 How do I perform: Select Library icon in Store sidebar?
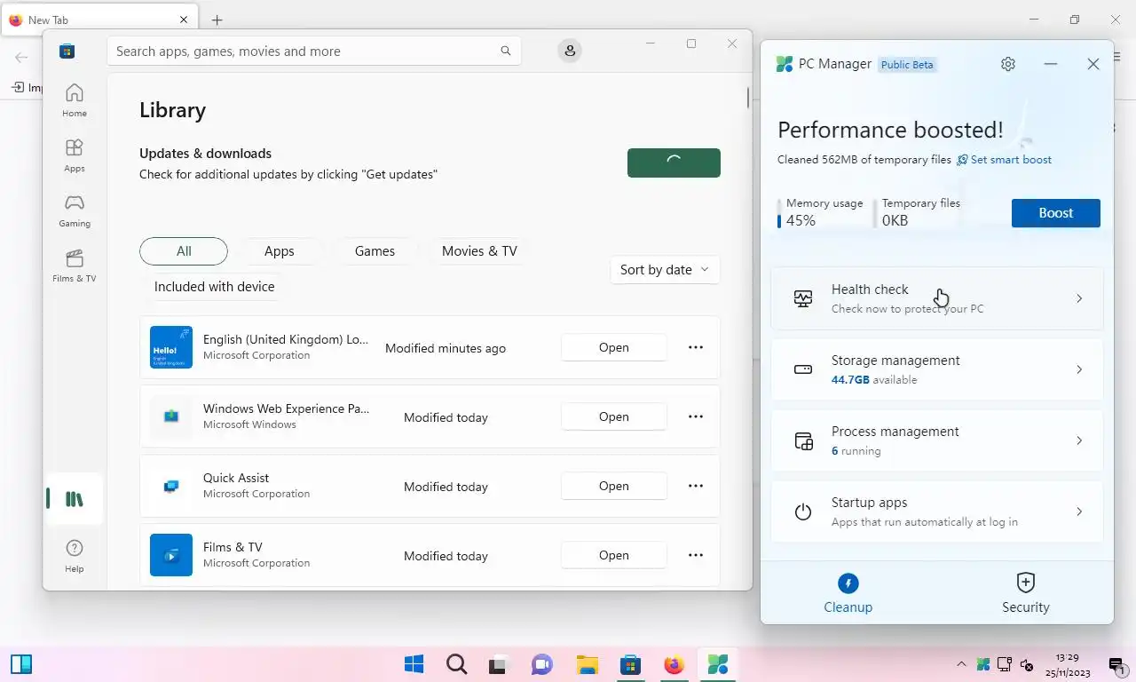tap(75, 499)
